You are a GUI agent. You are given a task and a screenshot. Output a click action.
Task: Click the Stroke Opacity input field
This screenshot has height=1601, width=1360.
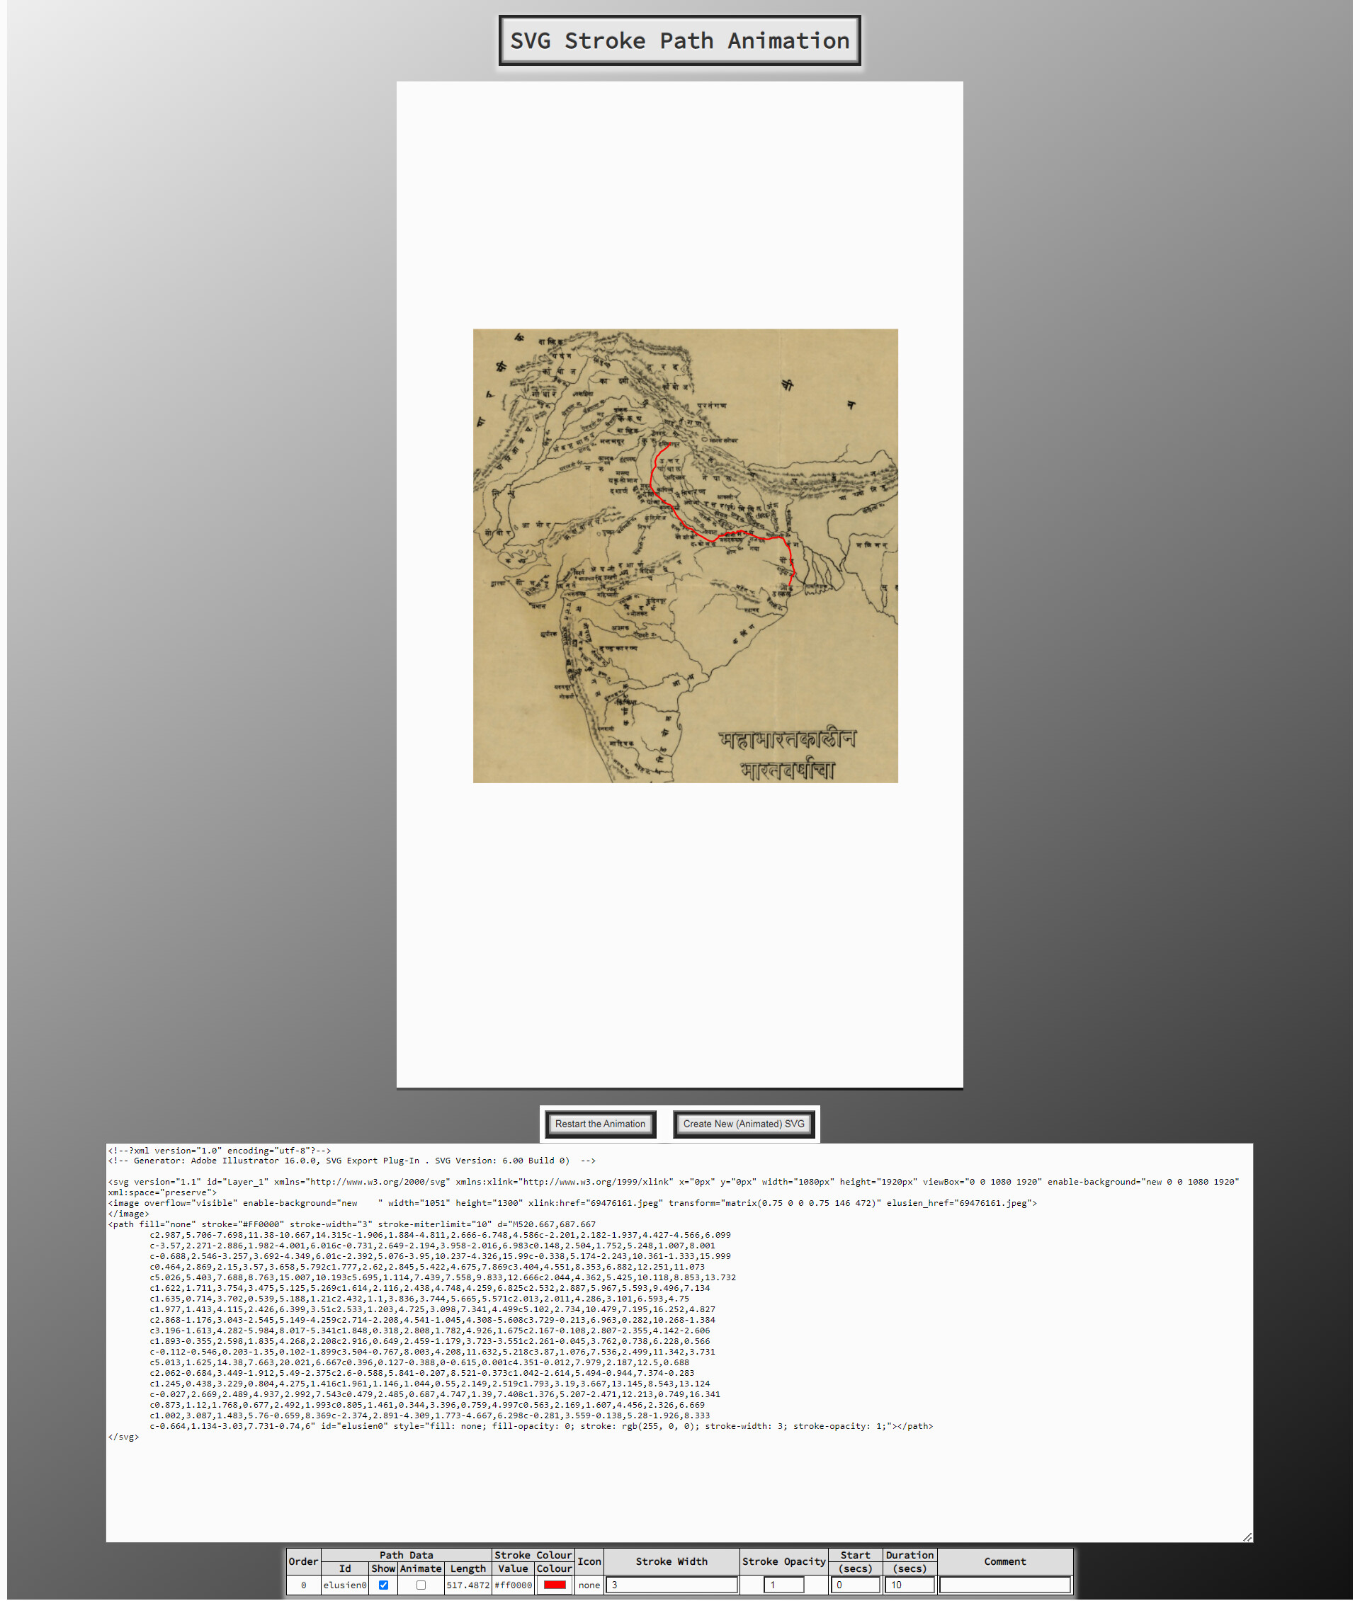(x=783, y=1585)
